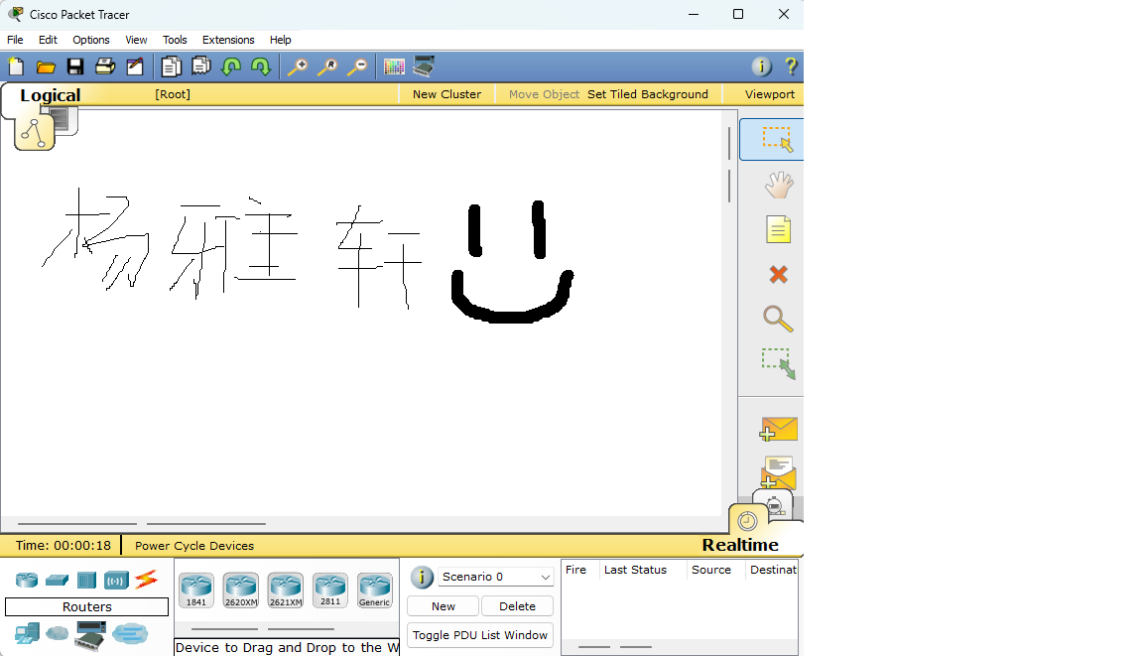The height and width of the screenshot is (656, 1143).
Task: Click Delete scenario button
Action: [x=518, y=606]
